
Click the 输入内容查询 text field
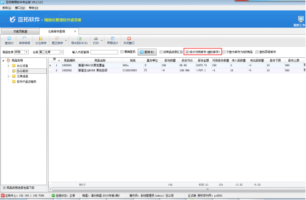tap(104, 52)
